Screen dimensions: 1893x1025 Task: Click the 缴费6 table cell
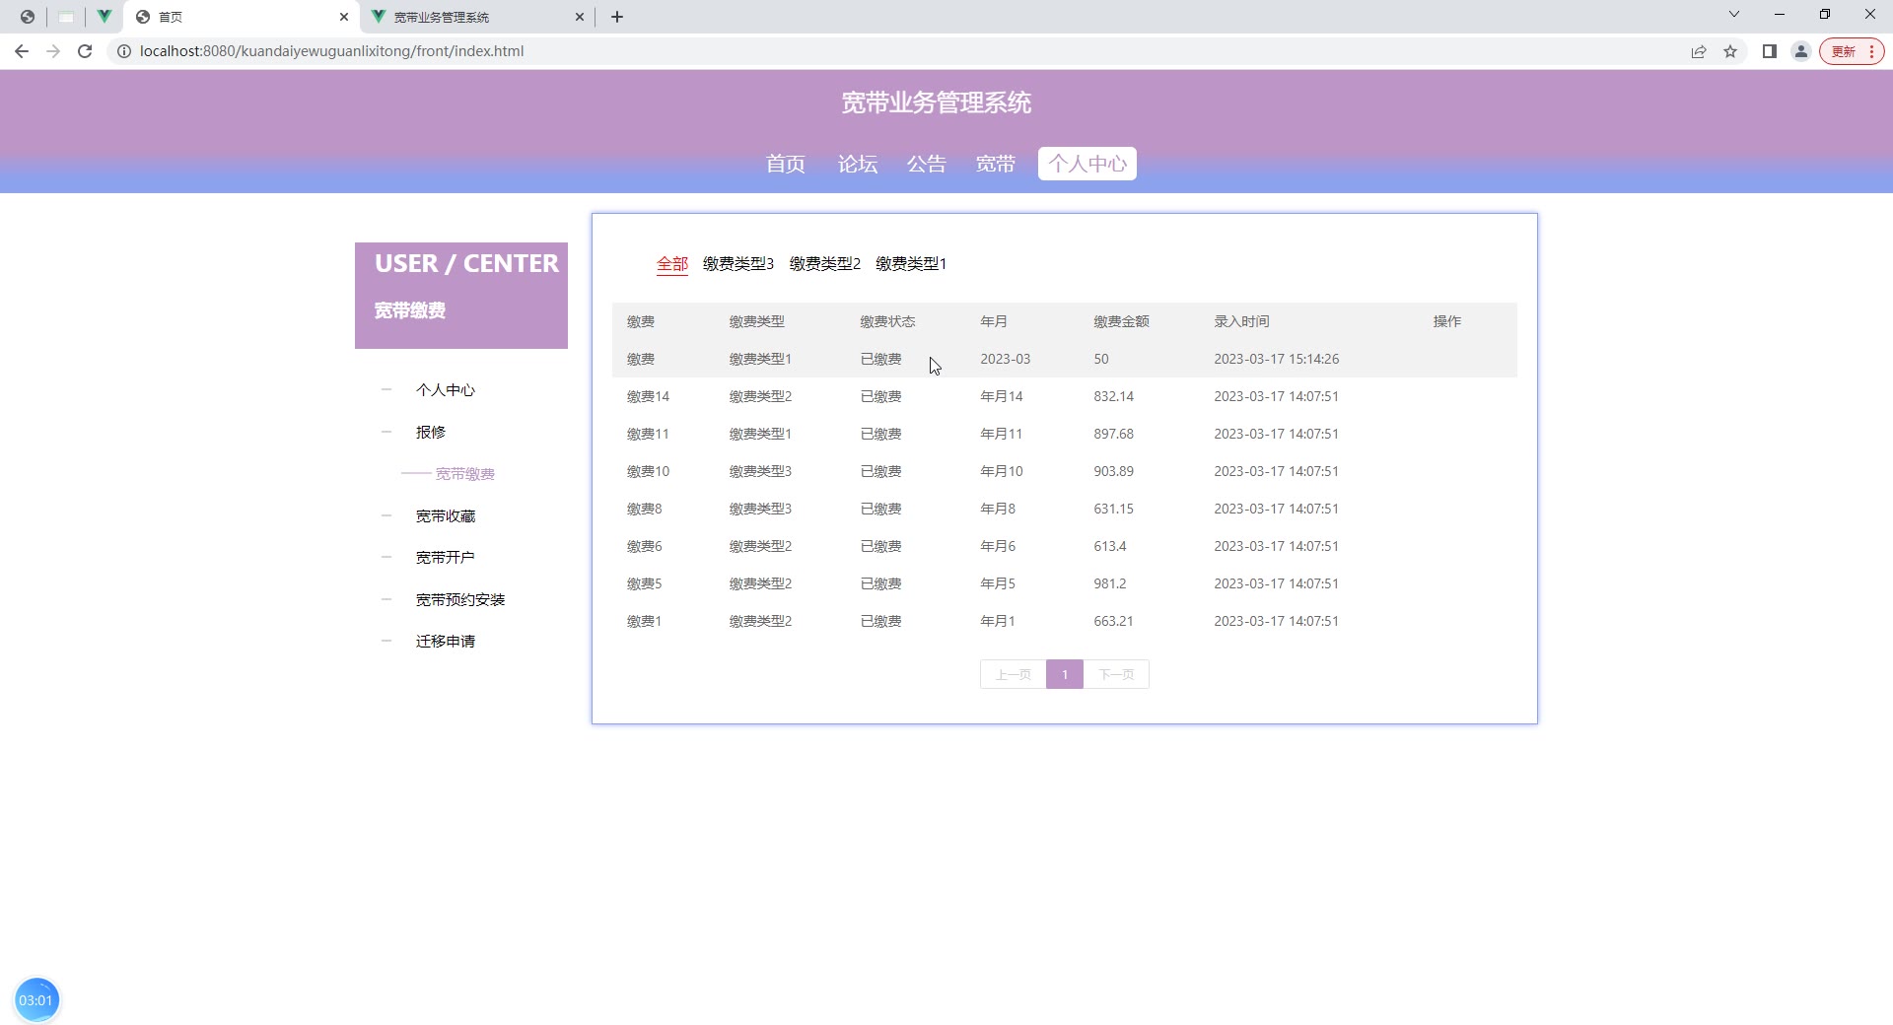tap(645, 546)
